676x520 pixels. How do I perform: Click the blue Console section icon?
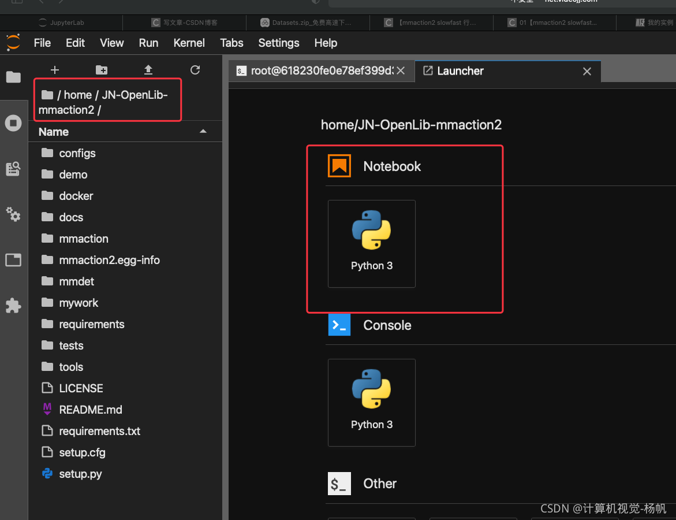point(339,325)
